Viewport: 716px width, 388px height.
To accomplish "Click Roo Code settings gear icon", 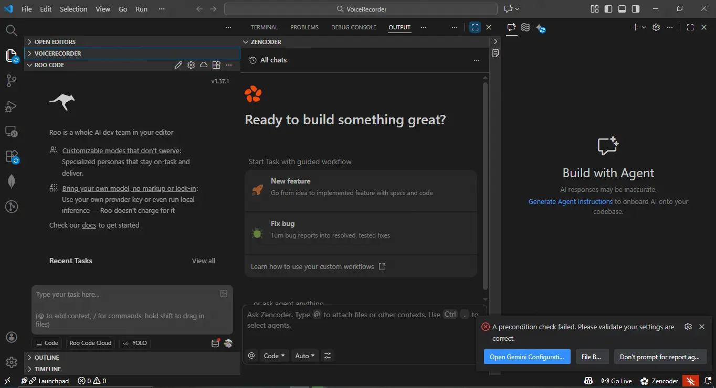I will (x=191, y=65).
